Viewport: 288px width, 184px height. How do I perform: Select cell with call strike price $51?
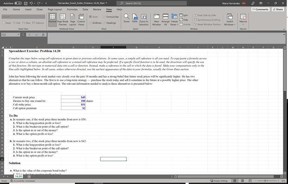pos(73,104)
